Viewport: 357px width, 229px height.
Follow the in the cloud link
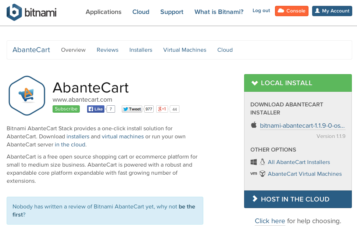[x=70, y=145]
